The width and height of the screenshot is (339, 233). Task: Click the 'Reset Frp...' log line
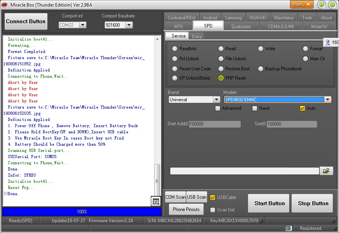tap(21, 187)
